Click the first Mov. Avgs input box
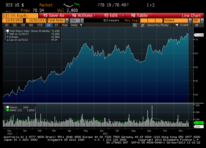This screenshot has height=148, width=206. pos(144,21)
